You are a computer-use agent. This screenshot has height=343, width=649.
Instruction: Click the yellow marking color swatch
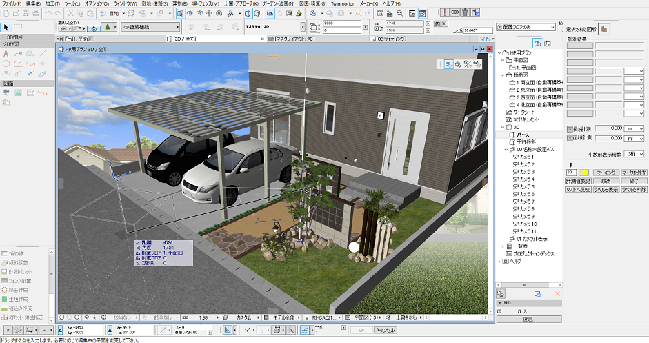click(583, 171)
